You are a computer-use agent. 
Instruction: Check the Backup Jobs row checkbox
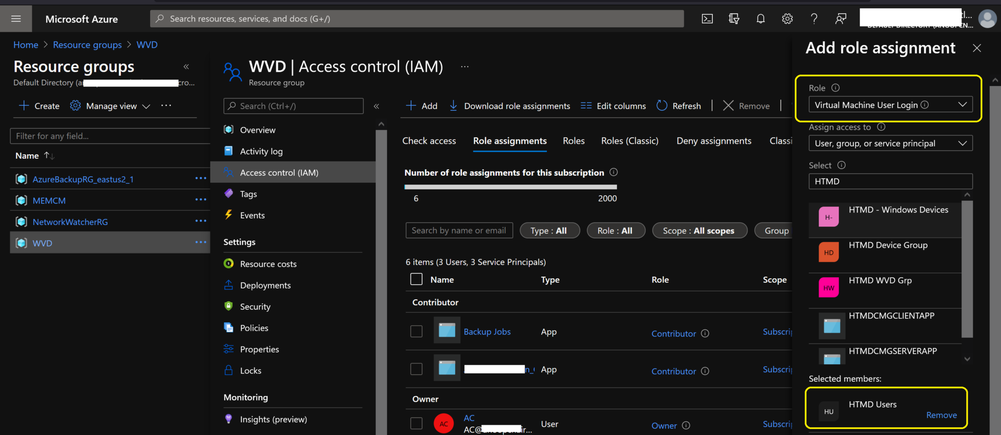tap(416, 331)
